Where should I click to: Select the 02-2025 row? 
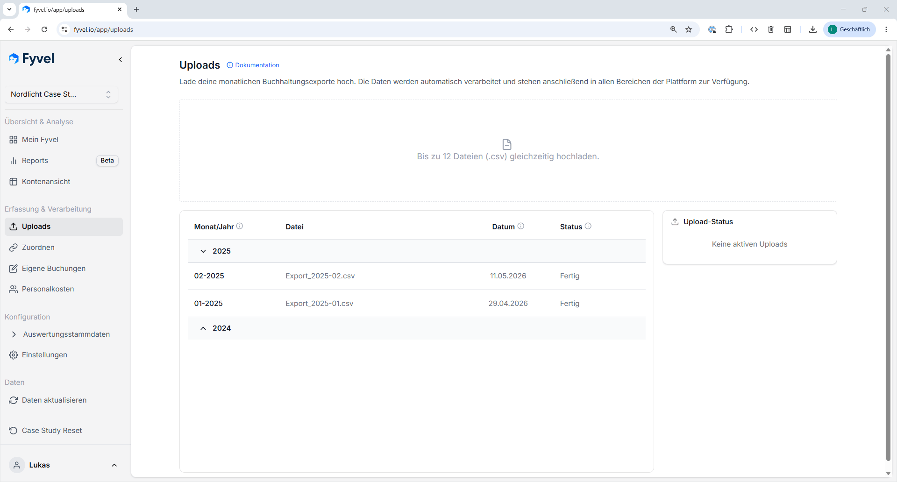click(417, 276)
